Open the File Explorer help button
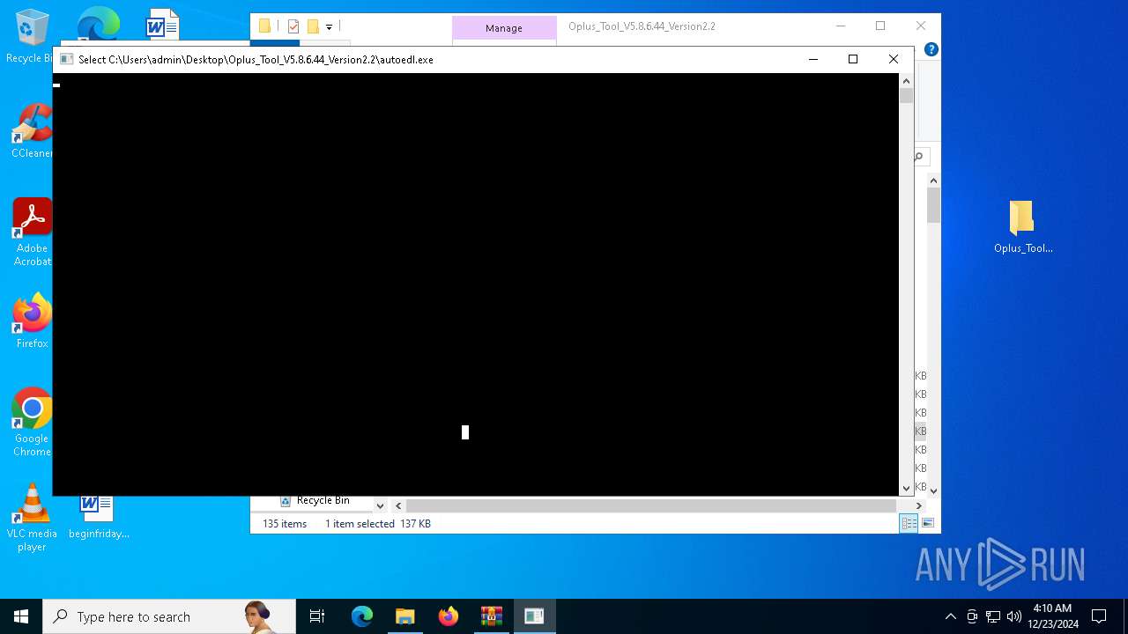The height and width of the screenshot is (634, 1128). (x=931, y=49)
